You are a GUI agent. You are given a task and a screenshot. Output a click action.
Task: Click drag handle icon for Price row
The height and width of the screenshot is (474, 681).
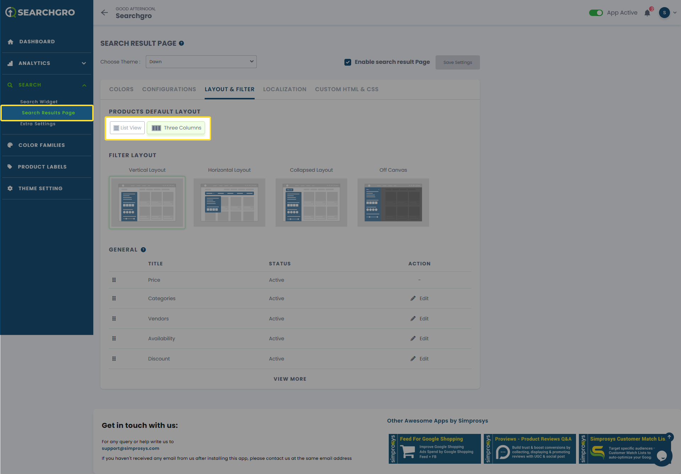click(114, 280)
